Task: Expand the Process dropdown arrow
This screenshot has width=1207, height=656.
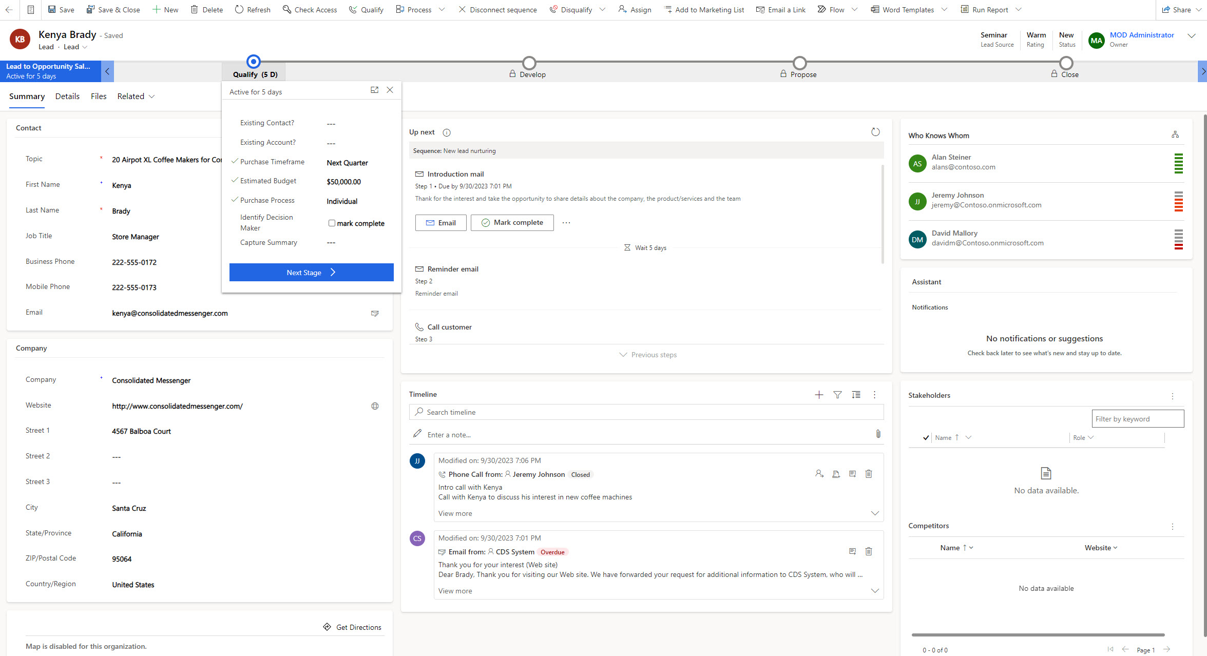Action: [x=442, y=10]
